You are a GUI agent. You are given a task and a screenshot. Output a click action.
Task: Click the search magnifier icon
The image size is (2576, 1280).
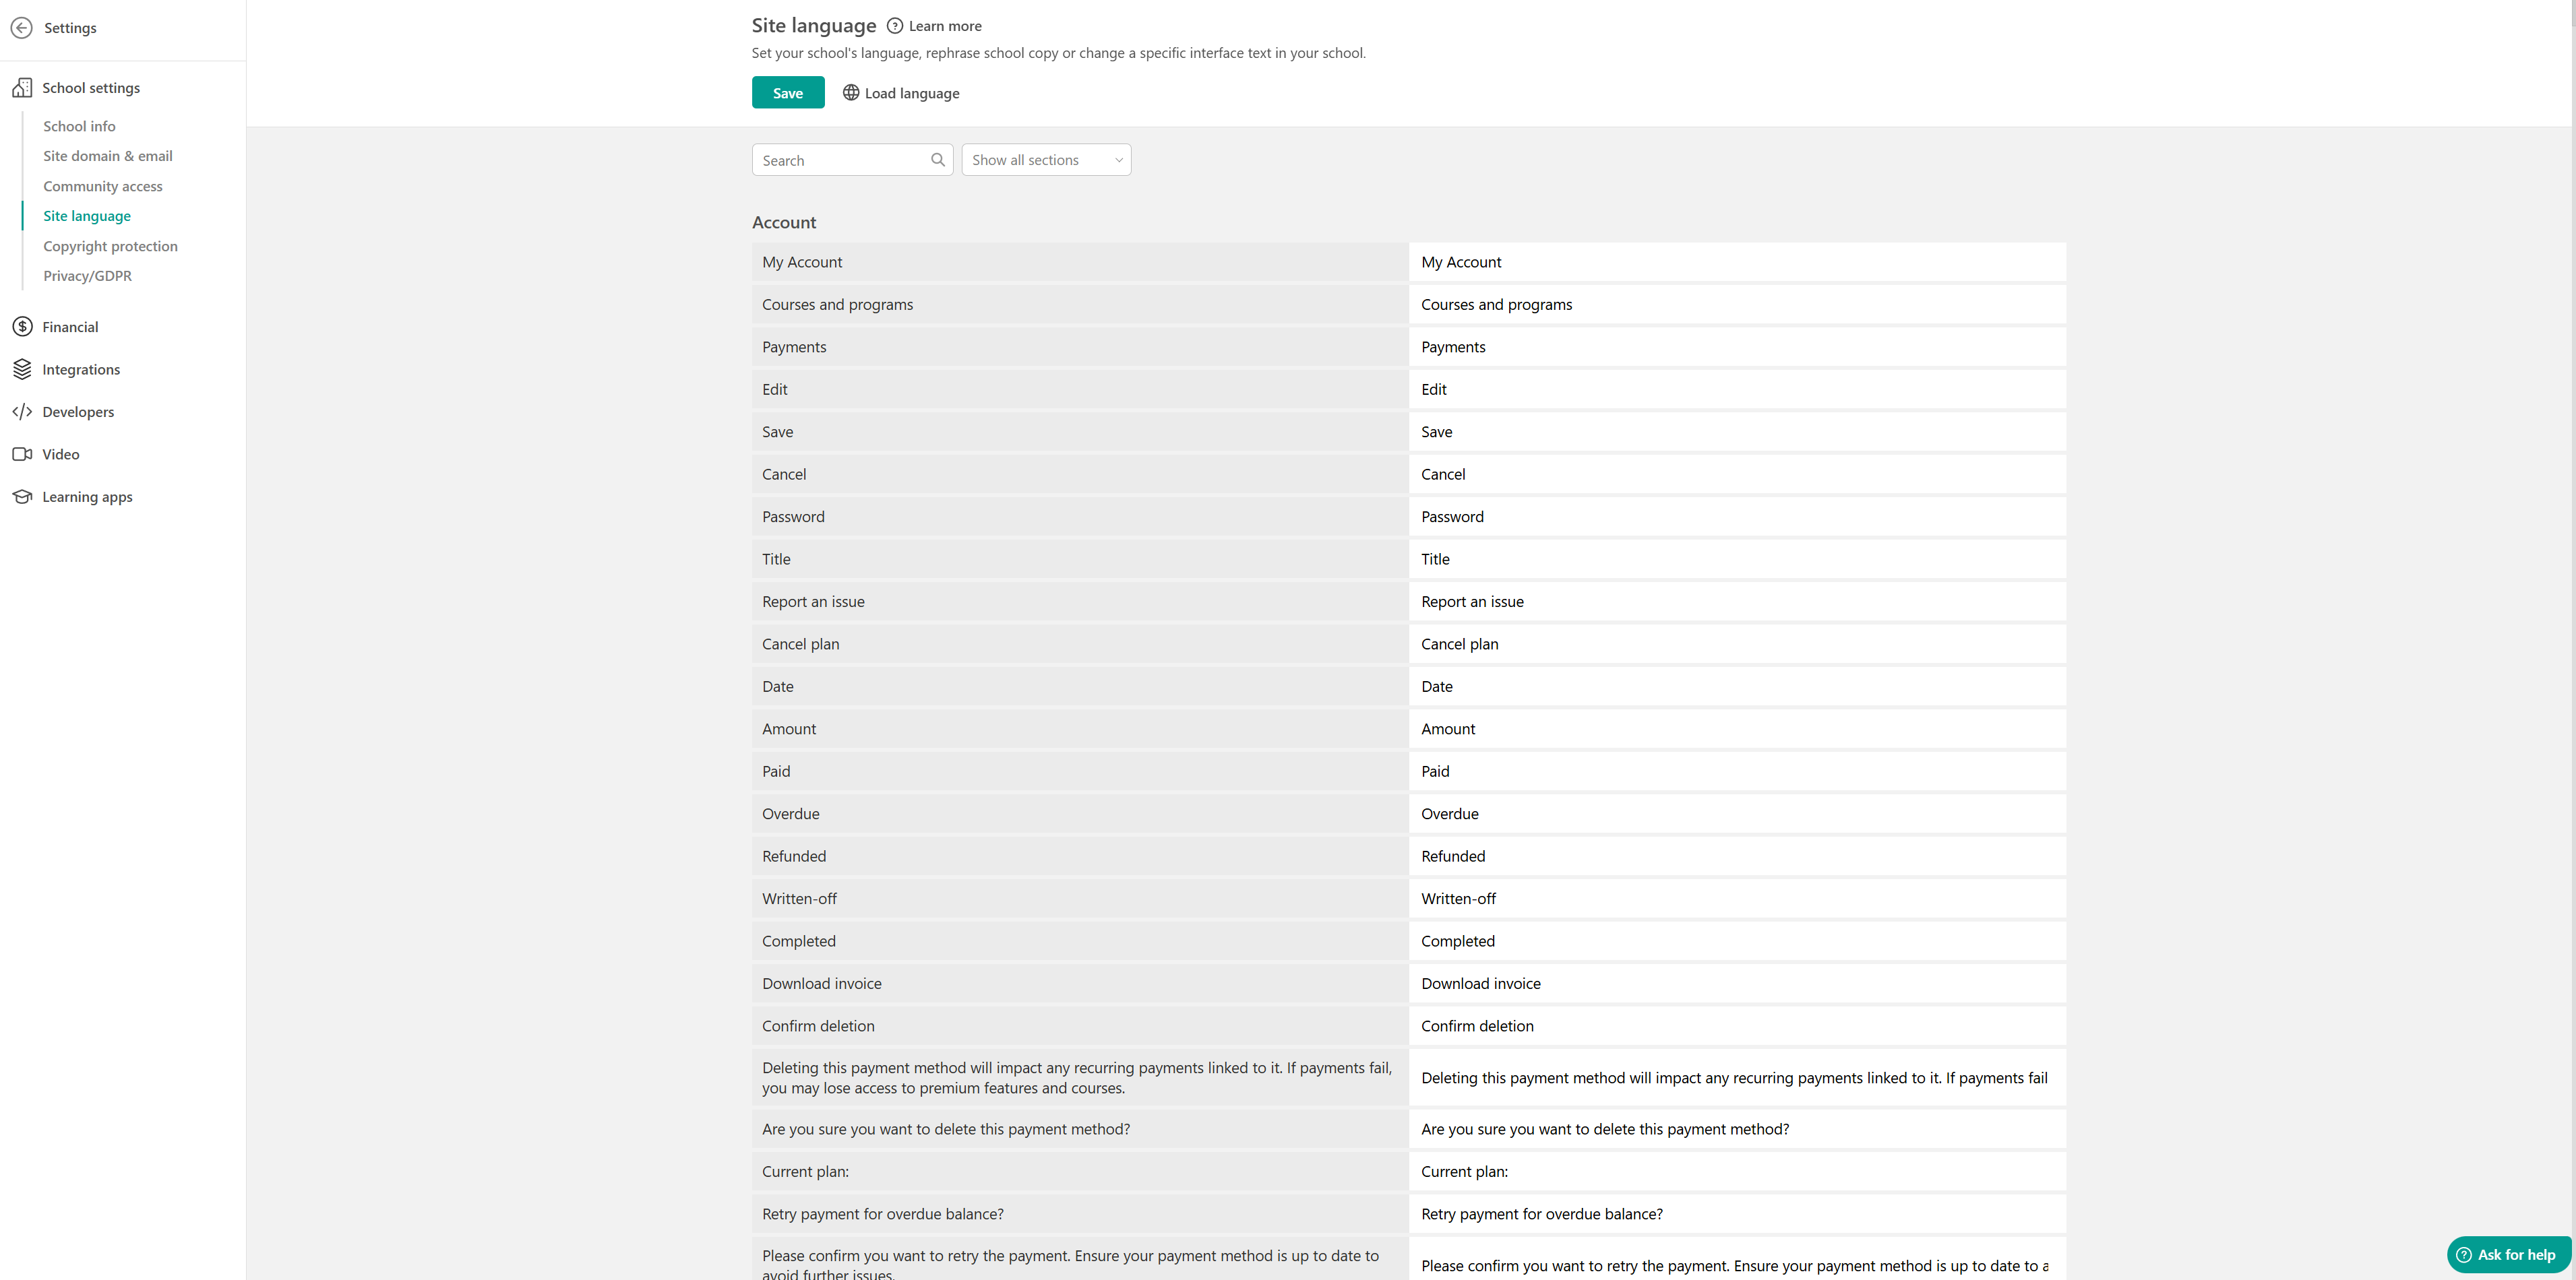pyautogui.click(x=937, y=160)
